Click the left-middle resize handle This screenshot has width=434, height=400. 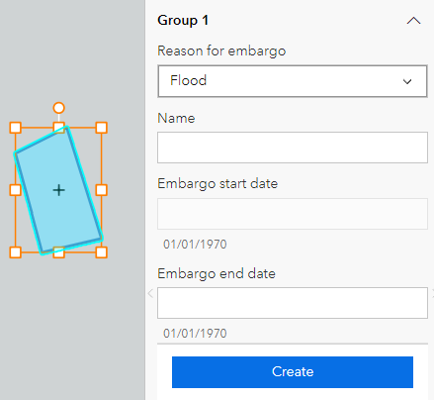[x=15, y=190]
